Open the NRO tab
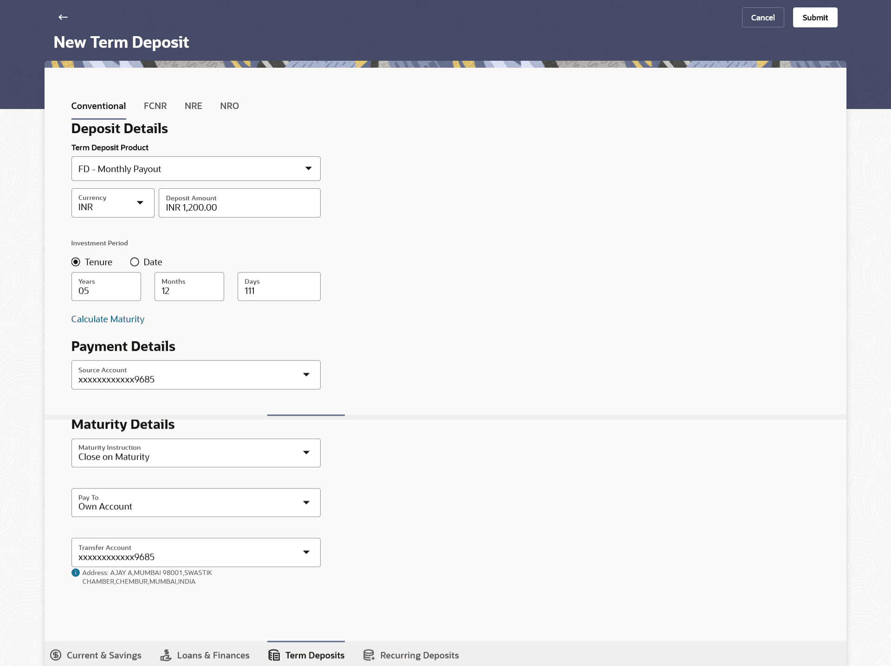This screenshot has width=891, height=666. pyautogui.click(x=229, y=106)
